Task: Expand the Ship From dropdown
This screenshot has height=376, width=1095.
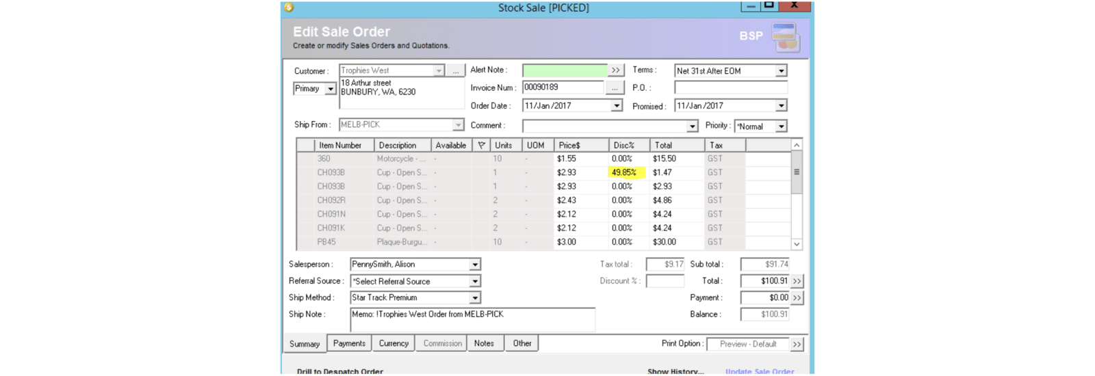Action: 458,125
